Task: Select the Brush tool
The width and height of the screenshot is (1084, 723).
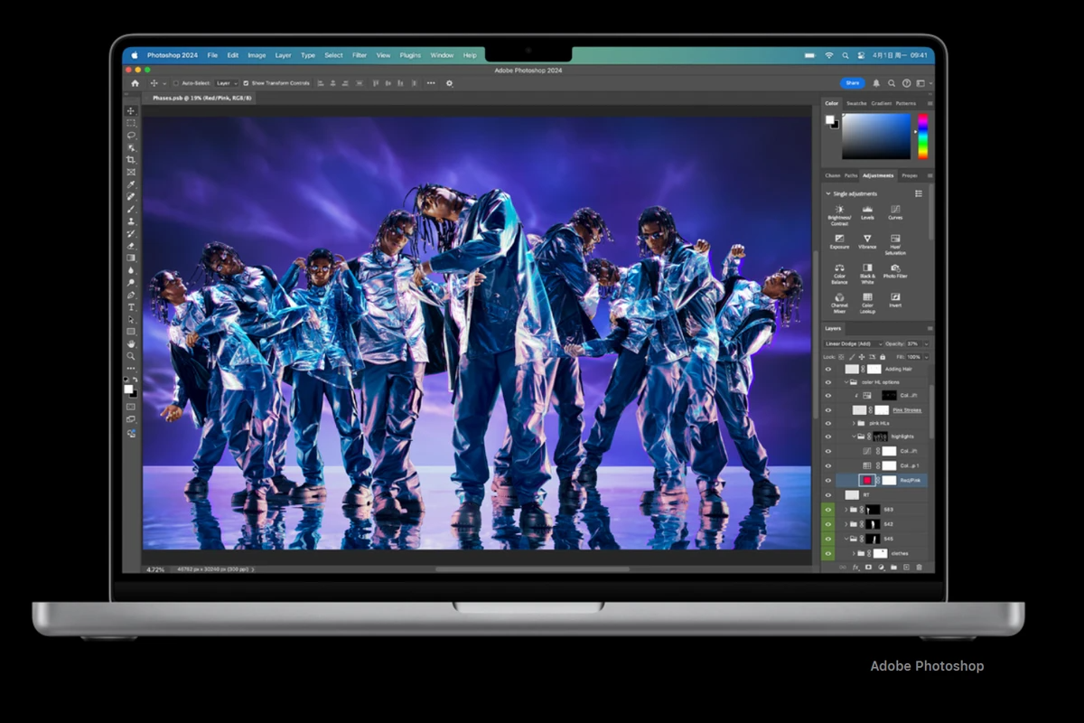Action: (131, 209)
